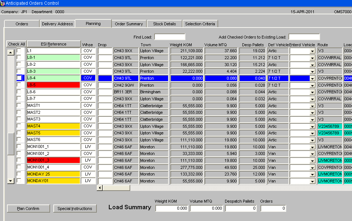Expand Enterd Vehicle dropdown for row MONDAY01

point(312,181)
